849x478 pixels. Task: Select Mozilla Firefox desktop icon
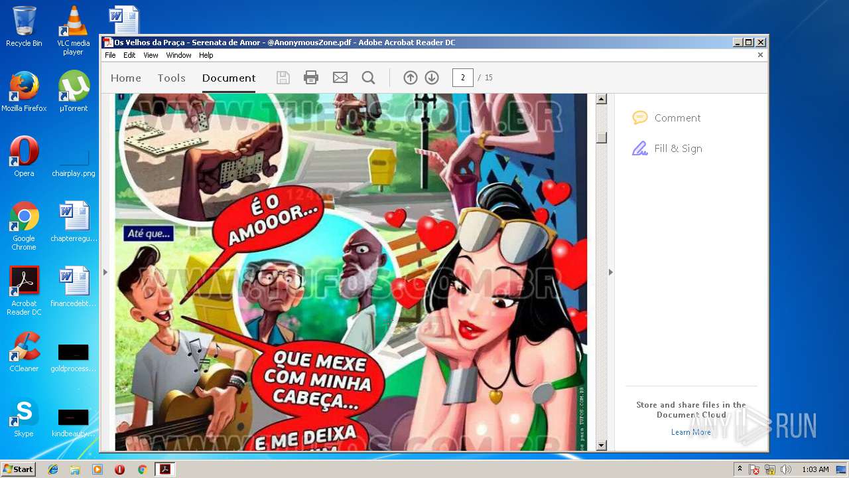tap(24, 91)
